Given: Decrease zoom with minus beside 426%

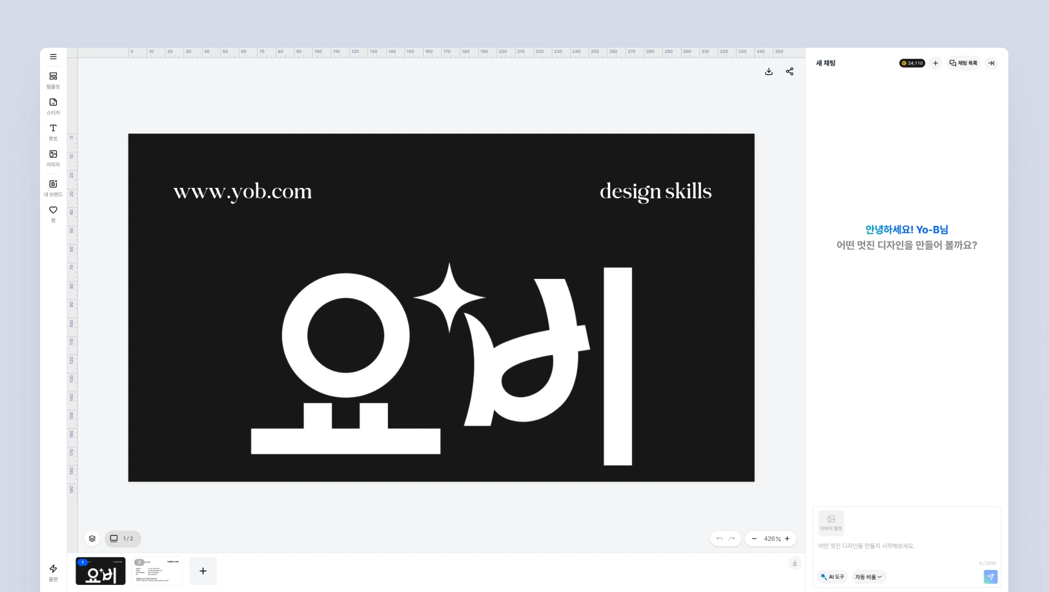Looking at the screenshot, I should point(754,538).
